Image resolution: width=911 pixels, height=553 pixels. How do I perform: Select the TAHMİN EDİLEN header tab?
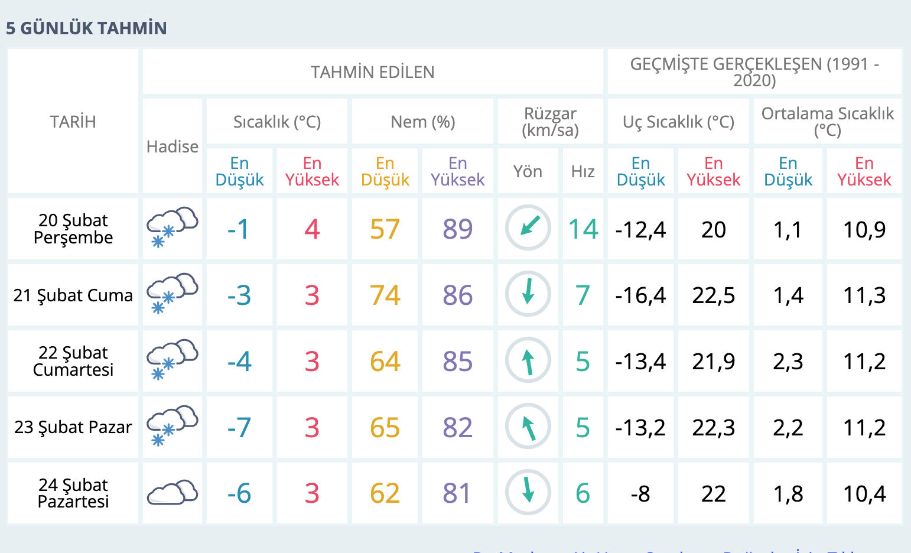[373, 71]
